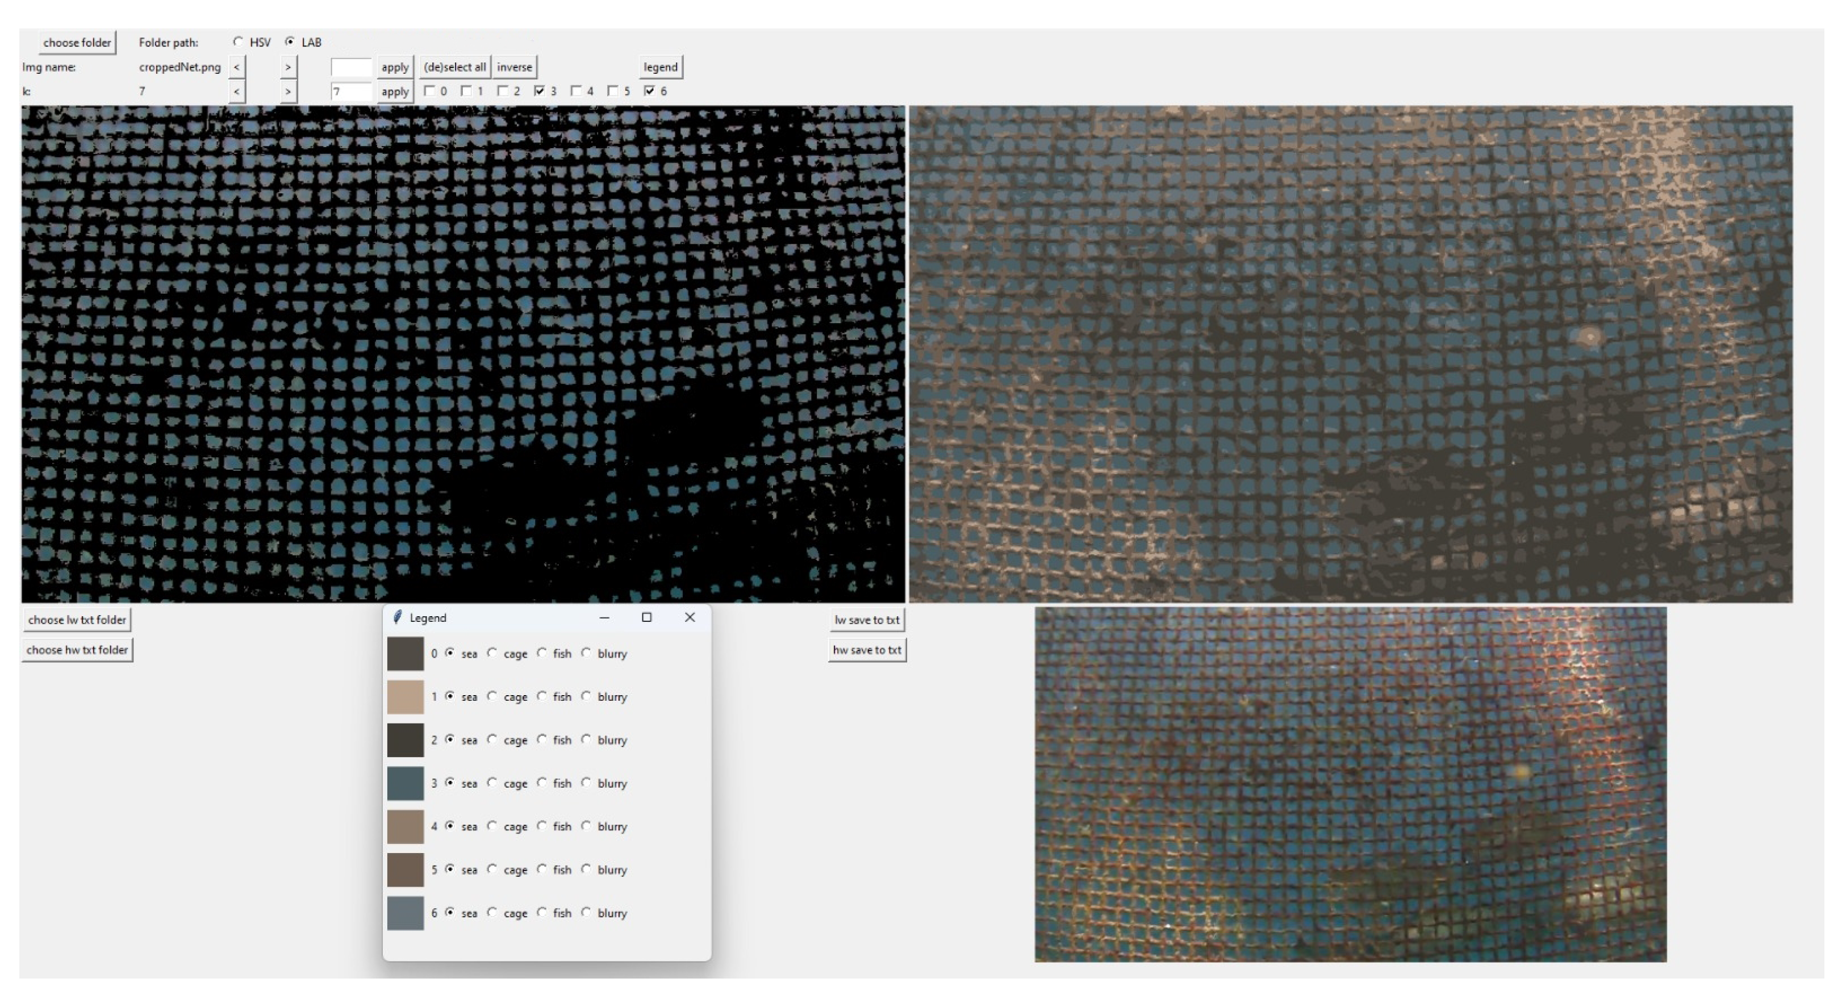Click the 'croppedNet.png' image name text
This screenshot has height=995, width=1842.
tap(180, 67)
